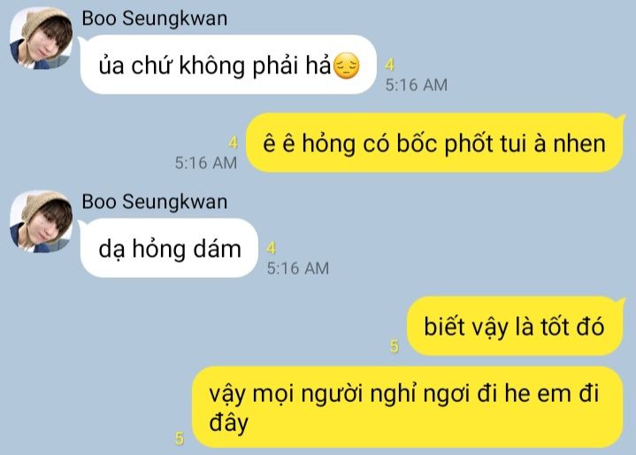Open second Boo Seungkwan avatar picture
Image resolution: width=636 pixels, height=455 pixels.
pos(41,221)
